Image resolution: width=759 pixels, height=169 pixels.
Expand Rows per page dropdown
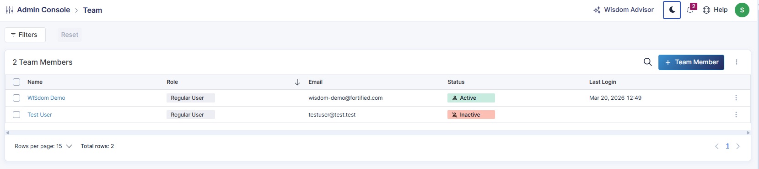(43, 146)
